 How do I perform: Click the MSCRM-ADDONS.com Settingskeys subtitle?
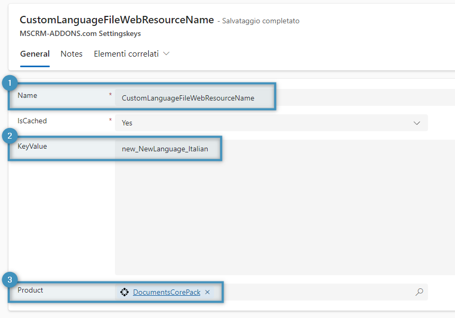pos(81,33)
